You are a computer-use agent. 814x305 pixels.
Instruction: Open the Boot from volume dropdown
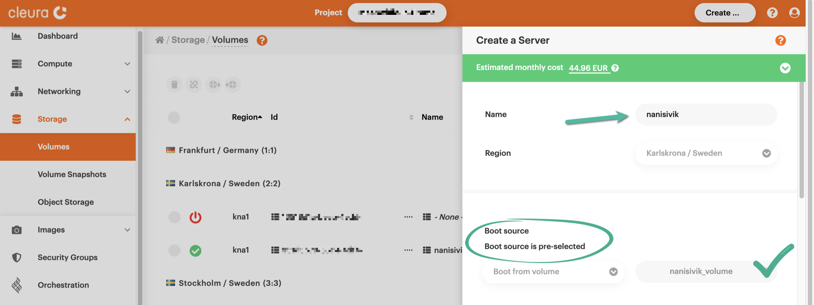(553, 272)
